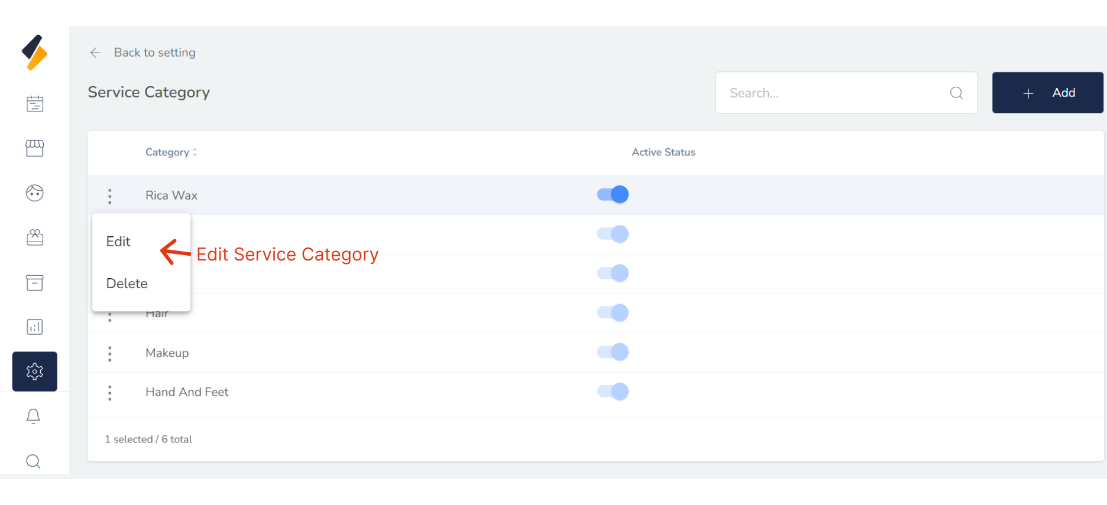Screen dimensions: 1107x505
Task: Open the reports chart icon in sidebar
Action: [35, 327]
